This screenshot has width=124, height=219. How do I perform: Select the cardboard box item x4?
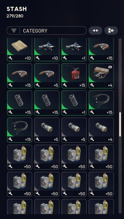pos(101,76)
